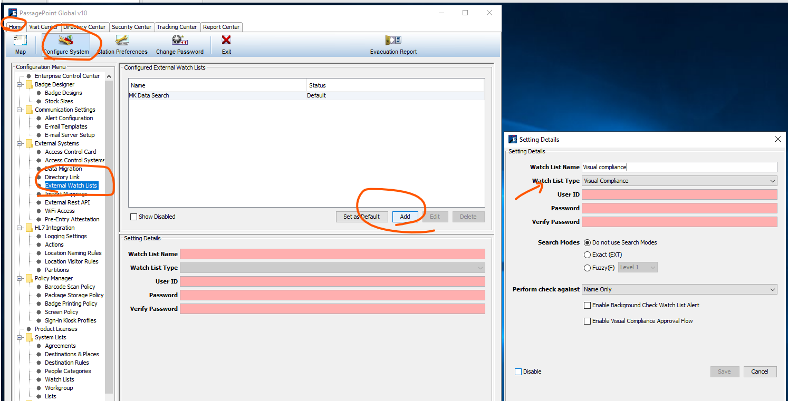Click the External Systems folder icon
Screen dimensions: 788x401
(29, 143)
